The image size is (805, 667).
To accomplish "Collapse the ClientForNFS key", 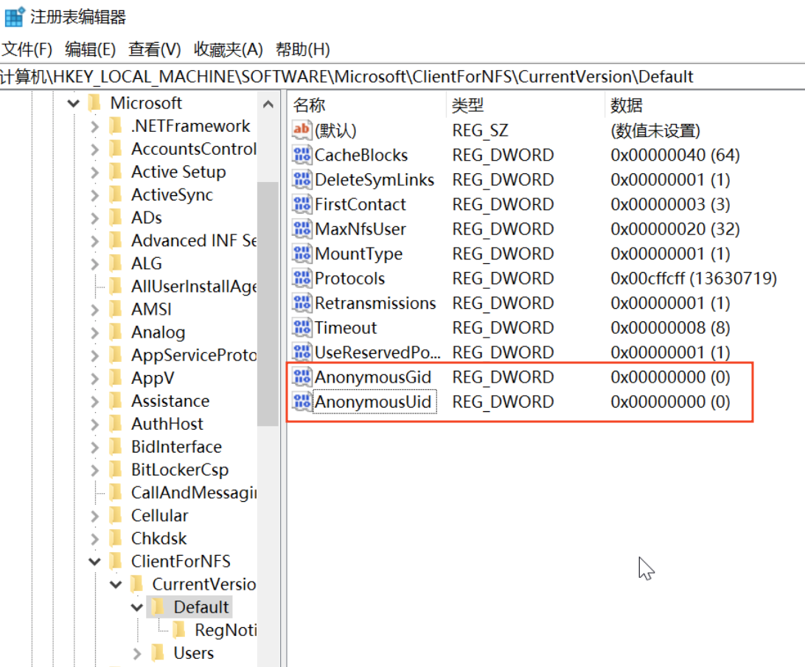I will point(94,562).
